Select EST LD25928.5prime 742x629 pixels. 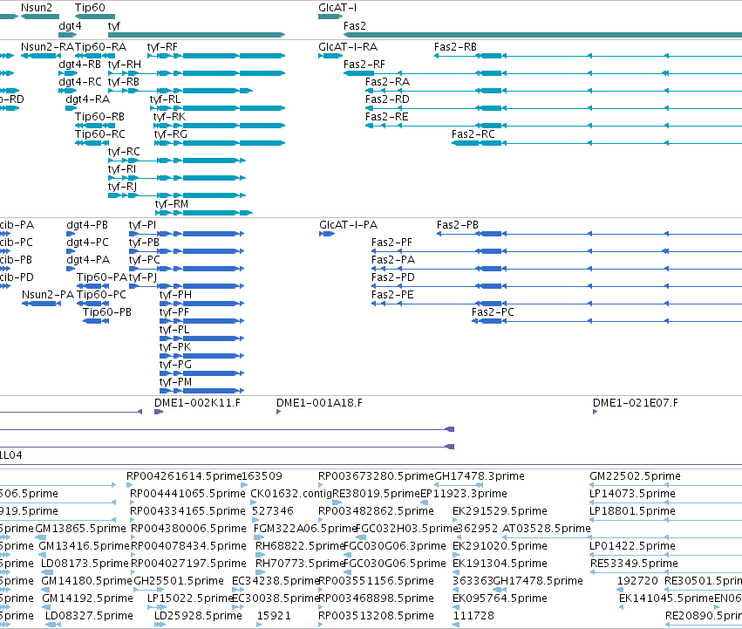click(x=198, y=616)
